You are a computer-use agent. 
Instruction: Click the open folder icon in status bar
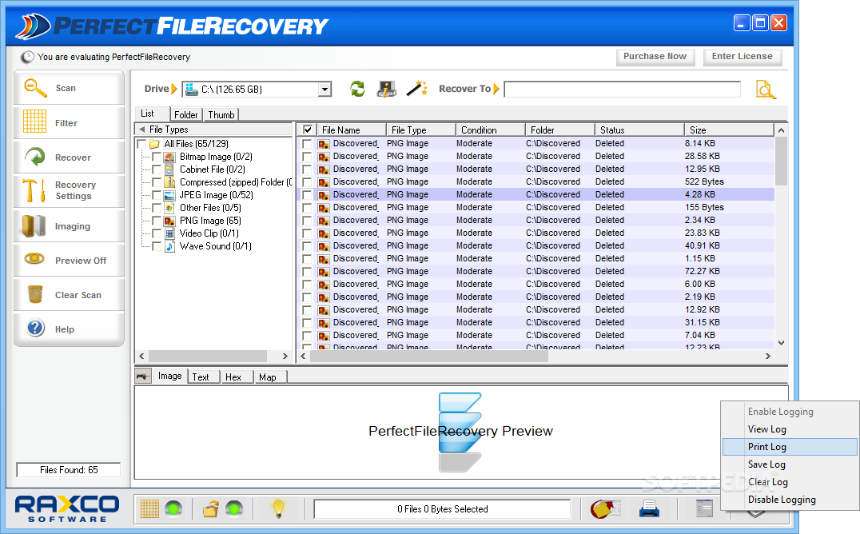pyautogui.click(x=211, y=508)
